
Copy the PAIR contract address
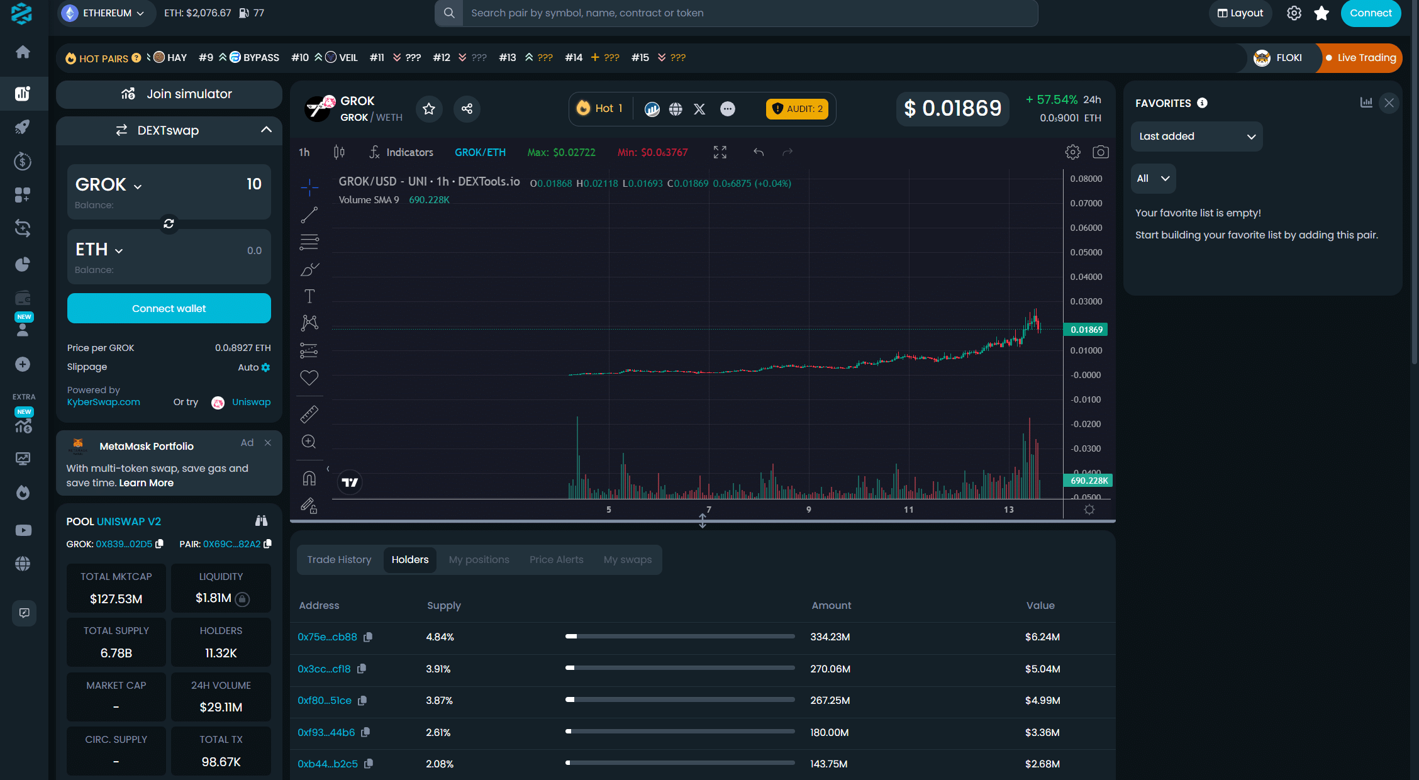click(x=268, y=543)
